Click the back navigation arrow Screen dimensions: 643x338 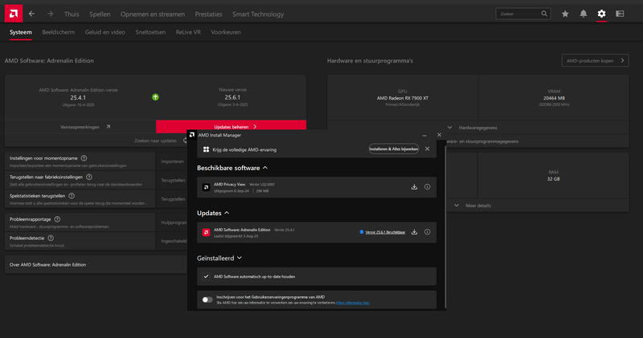pyautogui.click(x=31, y=14)
